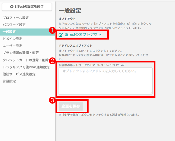Click the resize grip of the IP address text area
The image size is (175, 141).
pos(151,93)
